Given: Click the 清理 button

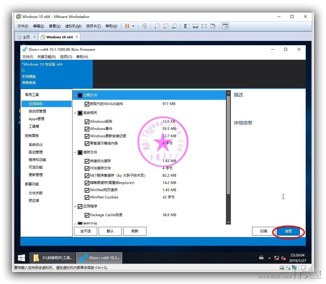Looking at the screenshot, I should click(288, 231).
